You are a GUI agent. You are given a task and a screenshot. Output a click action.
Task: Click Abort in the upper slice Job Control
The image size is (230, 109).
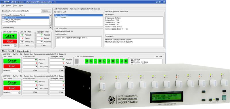point(12,66)
